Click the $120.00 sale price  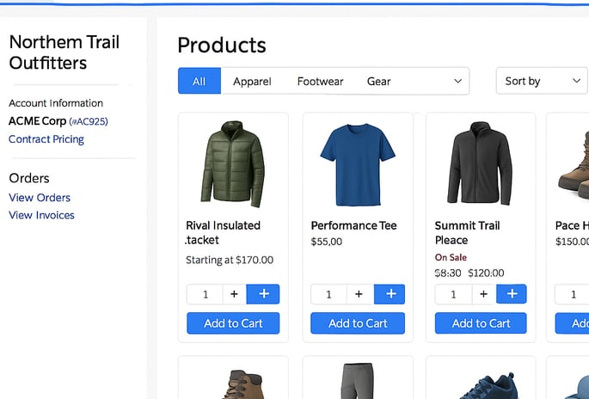tap(486, 273)
